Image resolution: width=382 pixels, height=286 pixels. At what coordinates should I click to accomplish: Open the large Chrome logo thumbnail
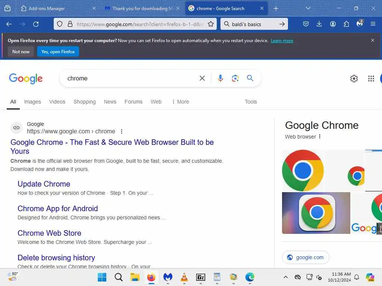click(303, 170)
